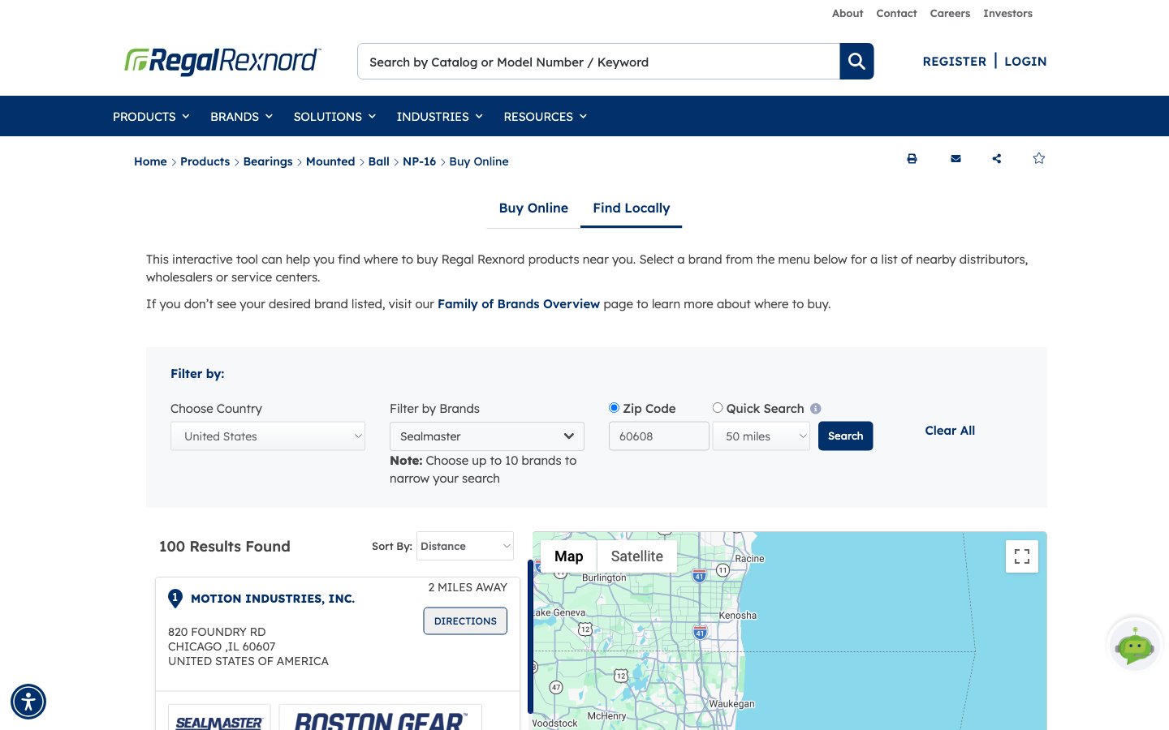Screen dimensions: 1169x730
Task: Switch to the Buy Online tab
Action: 533,208
